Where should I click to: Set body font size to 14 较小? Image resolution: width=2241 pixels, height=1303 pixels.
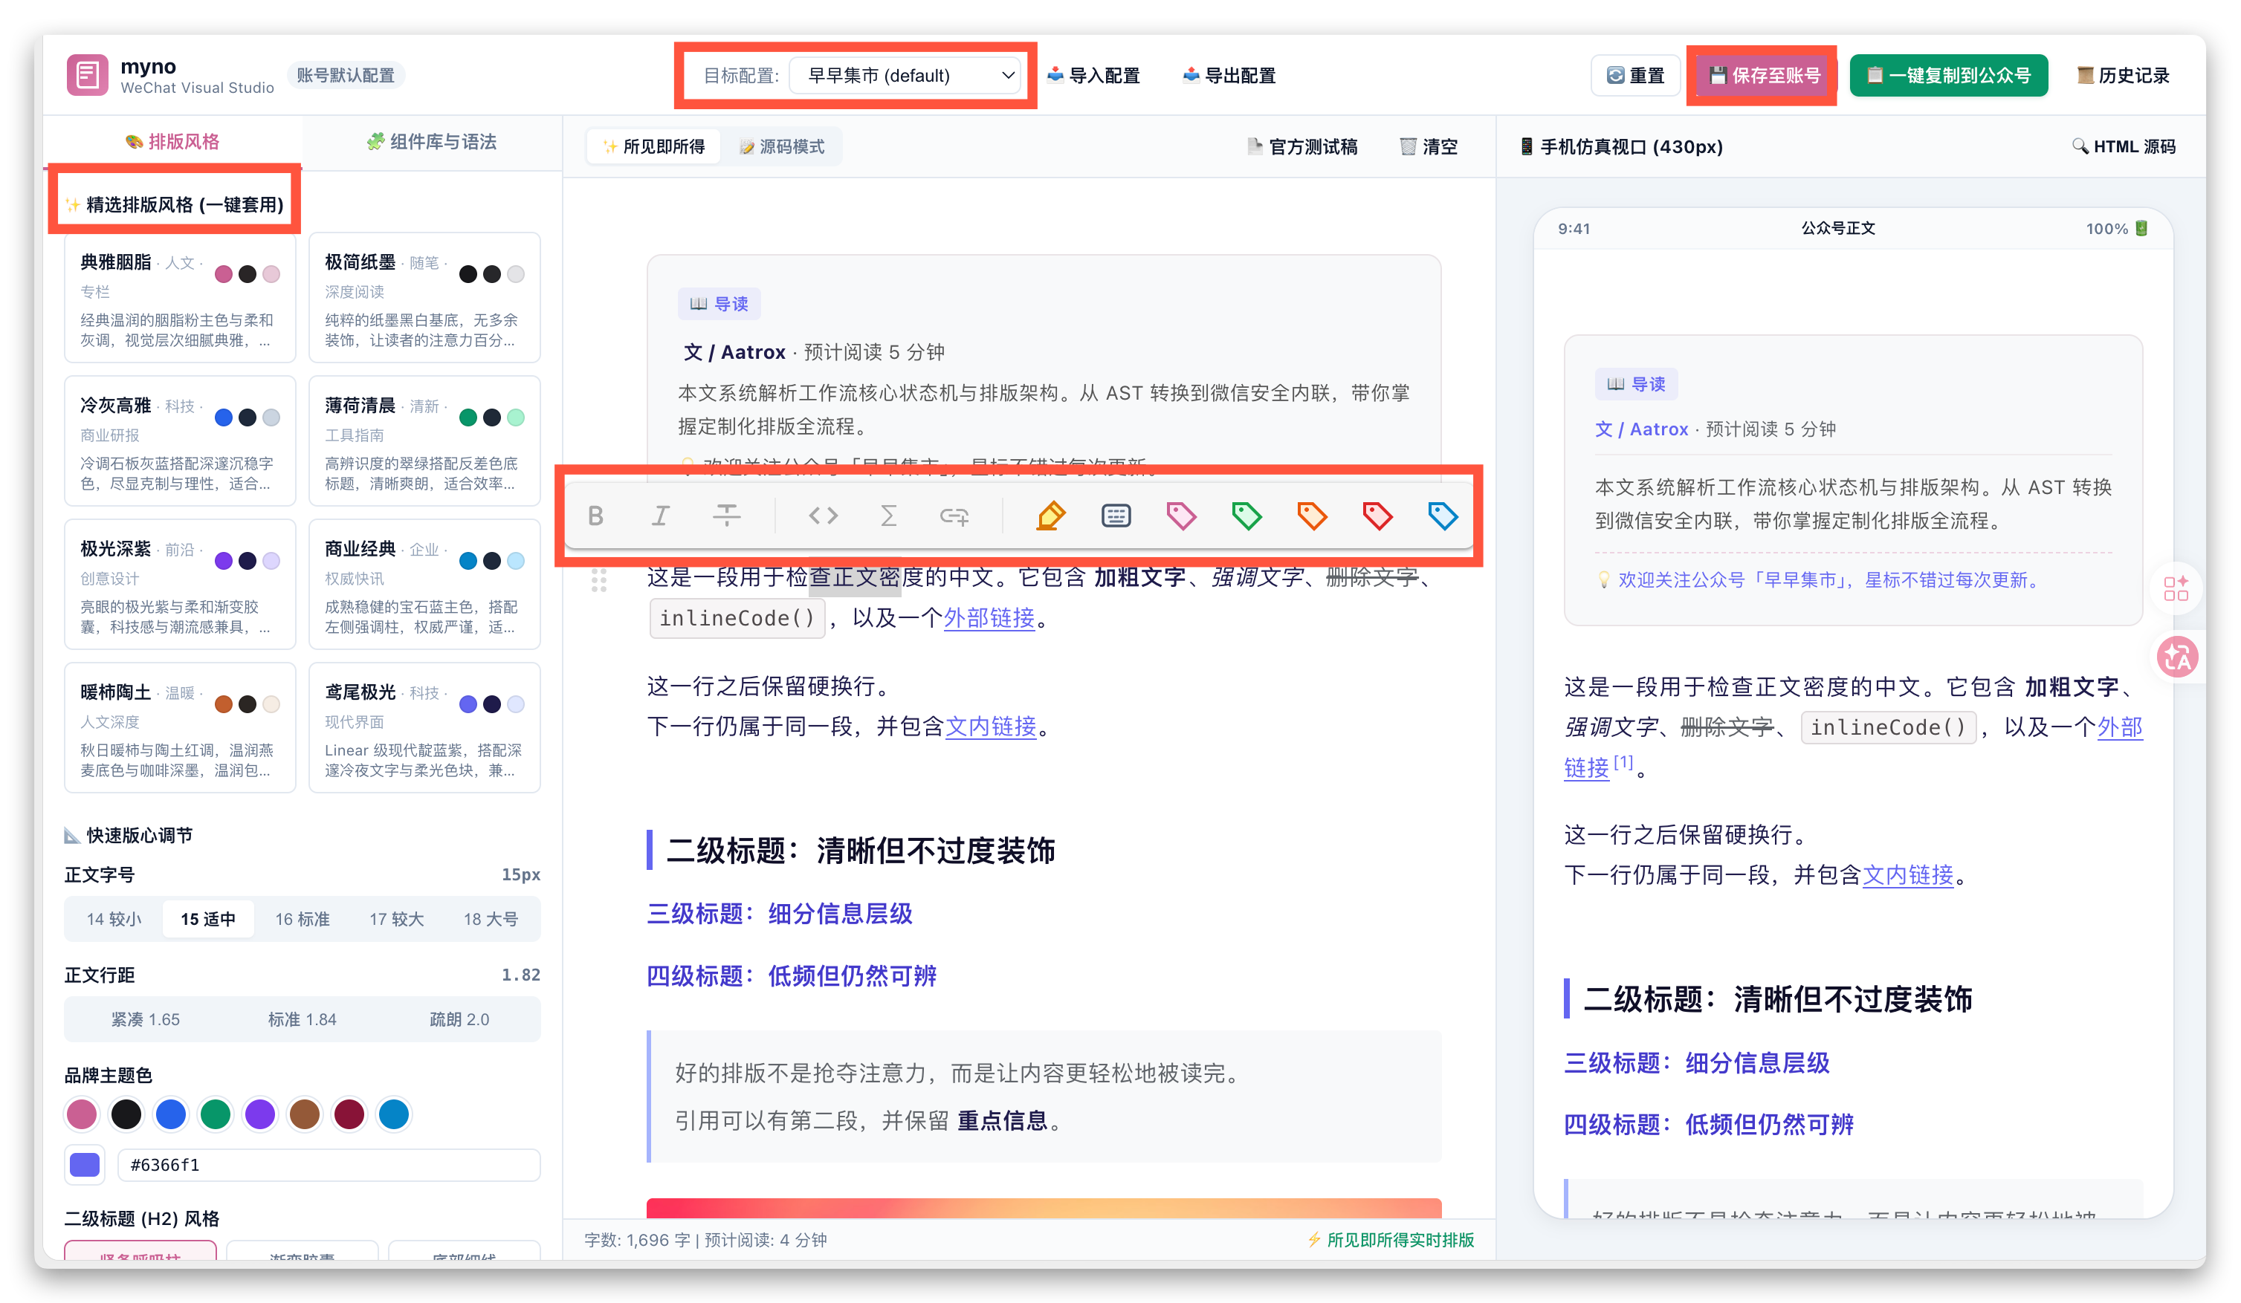point(114,919)
